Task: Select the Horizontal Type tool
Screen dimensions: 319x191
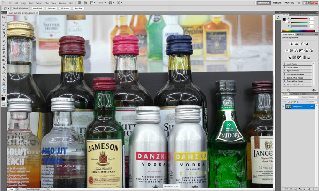Action: pyautogui.click(x=4, y=76)
